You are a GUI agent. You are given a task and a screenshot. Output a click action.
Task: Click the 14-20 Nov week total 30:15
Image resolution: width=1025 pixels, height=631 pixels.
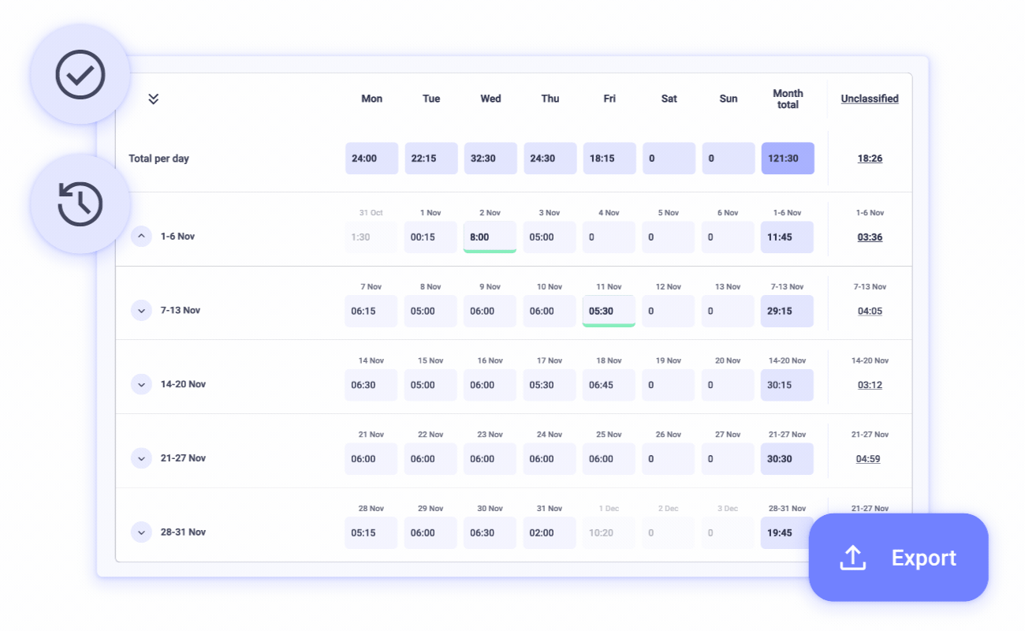click(787, 385)
